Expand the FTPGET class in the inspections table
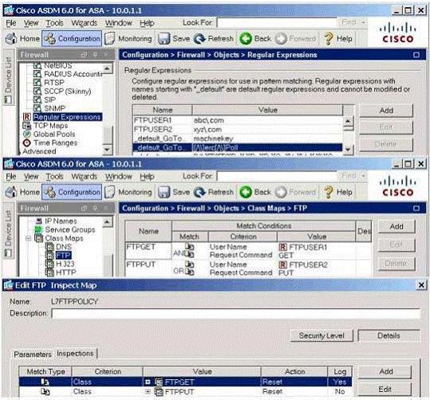430x400 pixels. (148, 382)
